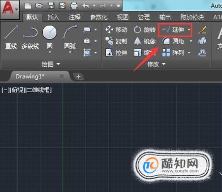Screen dimensions: 222x192
Task: Select the Line (直线) drawing tool
Action: [11, 37]
